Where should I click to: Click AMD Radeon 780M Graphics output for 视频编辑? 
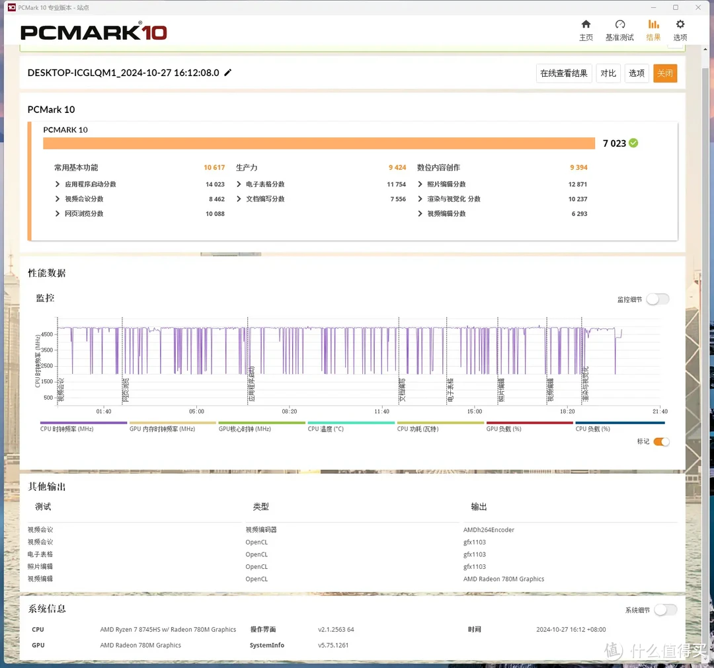tap(504, 579)
